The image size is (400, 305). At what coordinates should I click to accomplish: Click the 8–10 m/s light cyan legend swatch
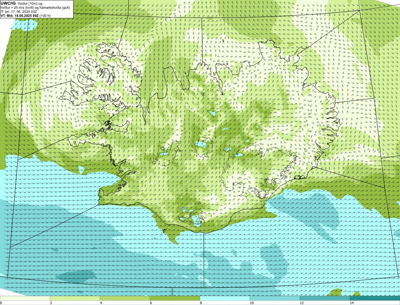pos(225,298)
